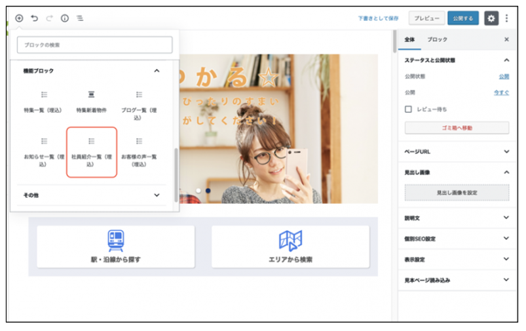Insert the 特集新着物件 block
526x331 pixels.
tap(92, 102)
